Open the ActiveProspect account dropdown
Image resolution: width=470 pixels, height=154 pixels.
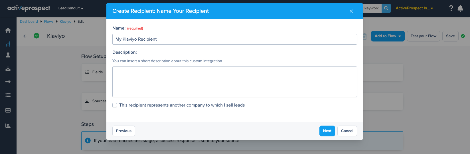[x=414, y=8]
